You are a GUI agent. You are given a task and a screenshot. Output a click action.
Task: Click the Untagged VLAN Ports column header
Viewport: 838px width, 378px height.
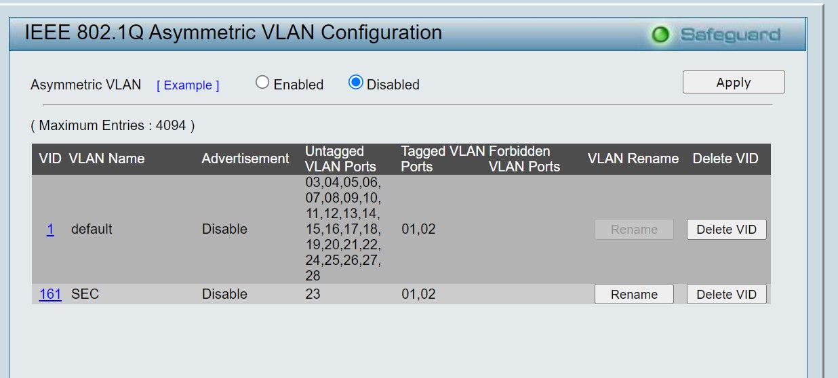(340, 159)
